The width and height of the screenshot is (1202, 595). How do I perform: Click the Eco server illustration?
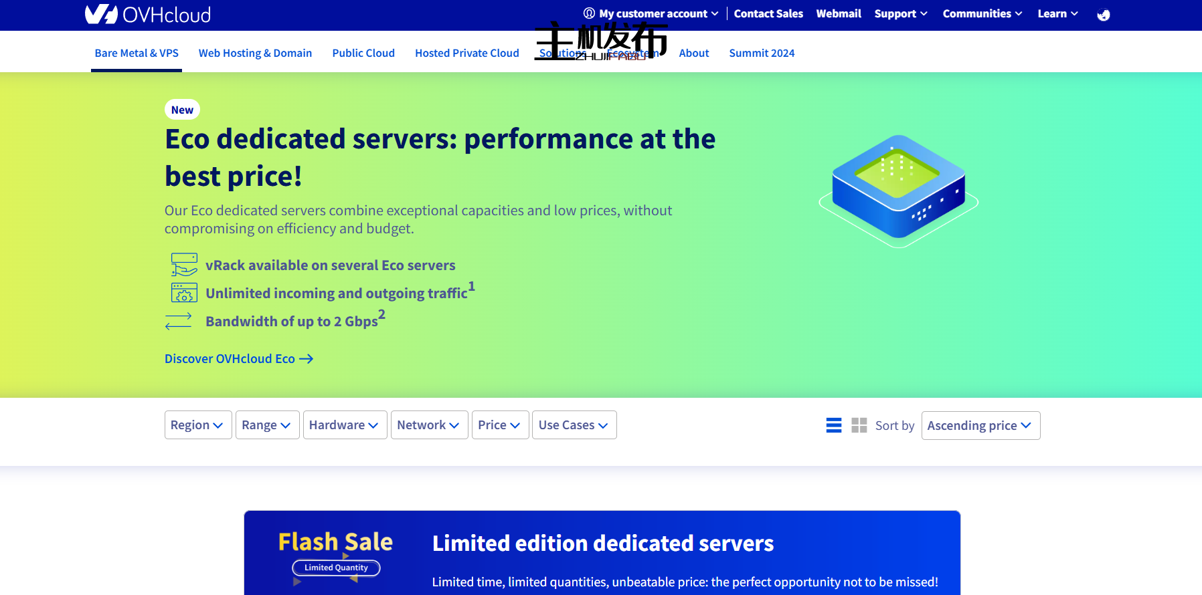[898, 191]
